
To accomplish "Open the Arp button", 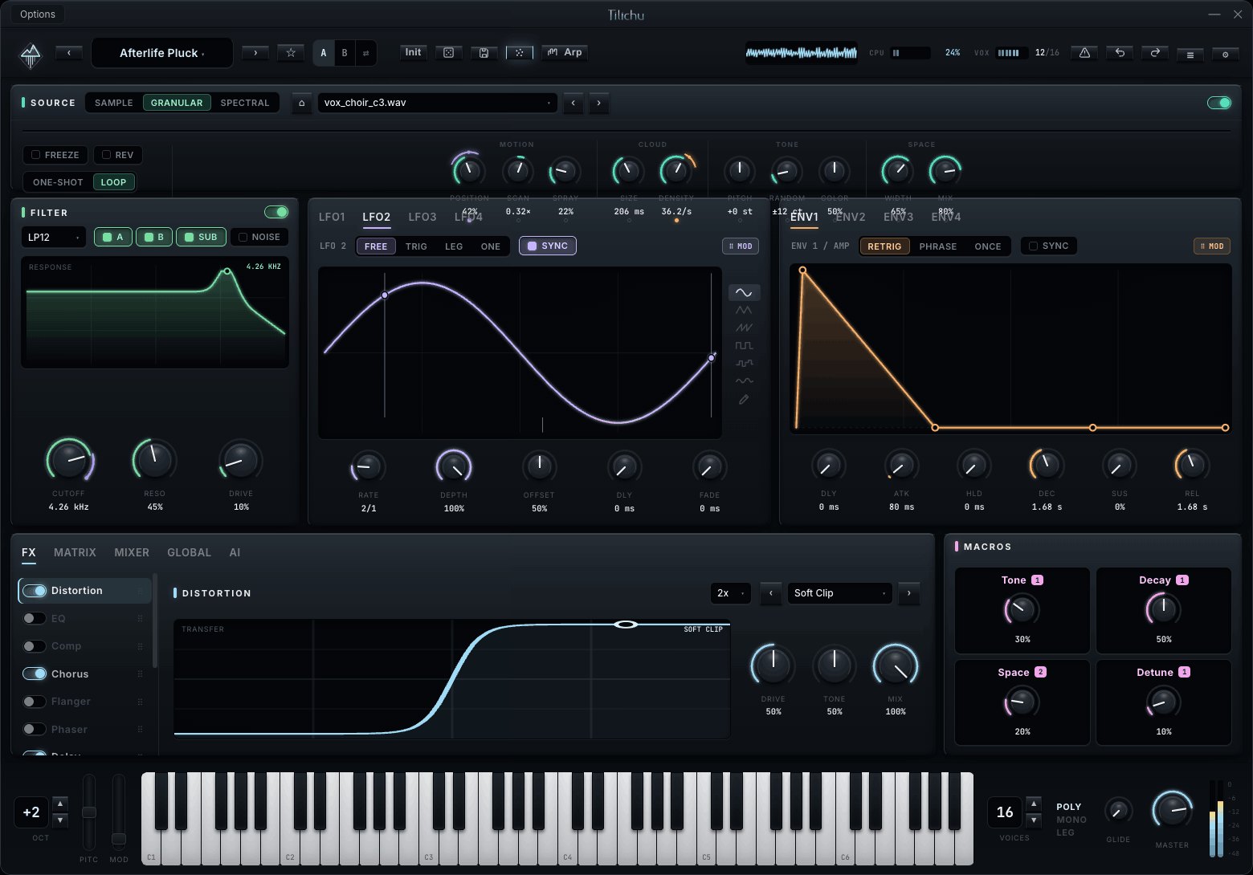I will tap(565, 52).
